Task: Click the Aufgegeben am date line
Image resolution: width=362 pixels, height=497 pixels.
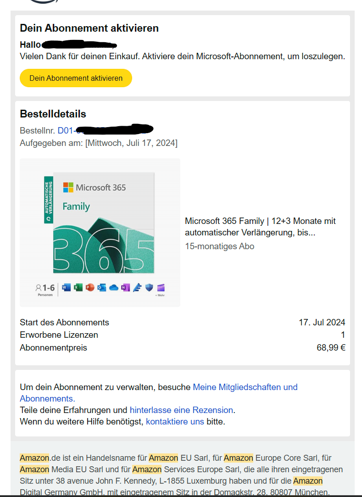Action: point(99,143)
